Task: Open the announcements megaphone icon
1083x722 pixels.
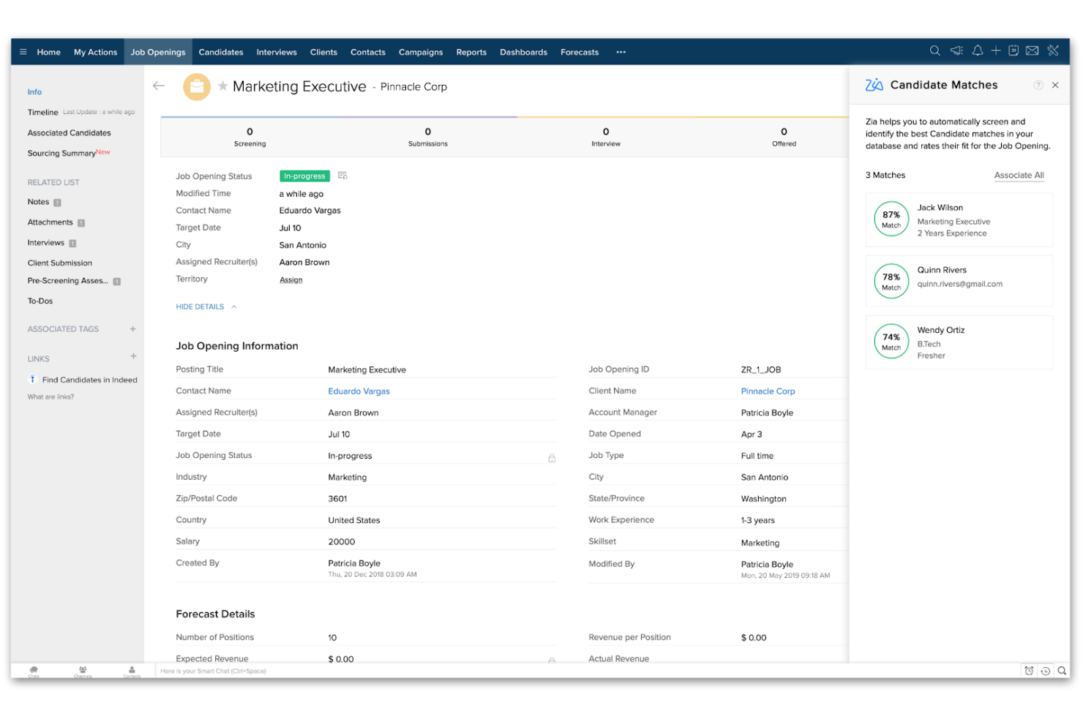Action: [x=956, y=51]
